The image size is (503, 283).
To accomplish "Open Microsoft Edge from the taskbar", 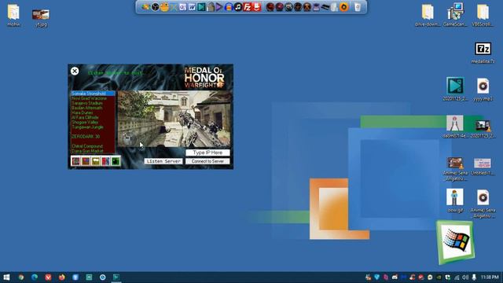I will [35, 277].
